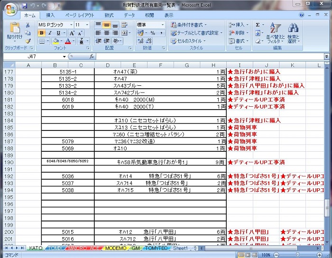Toggle Italic formatting
Screen dimensions: 332x258
point(50,33)
